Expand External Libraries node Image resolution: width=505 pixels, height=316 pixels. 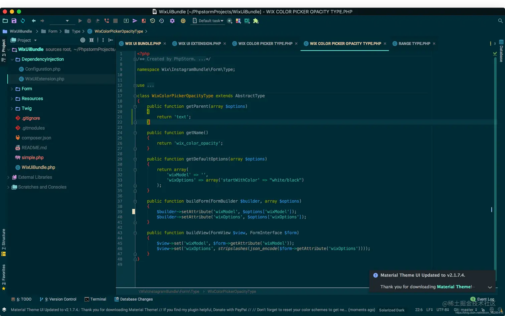(8, 177)
